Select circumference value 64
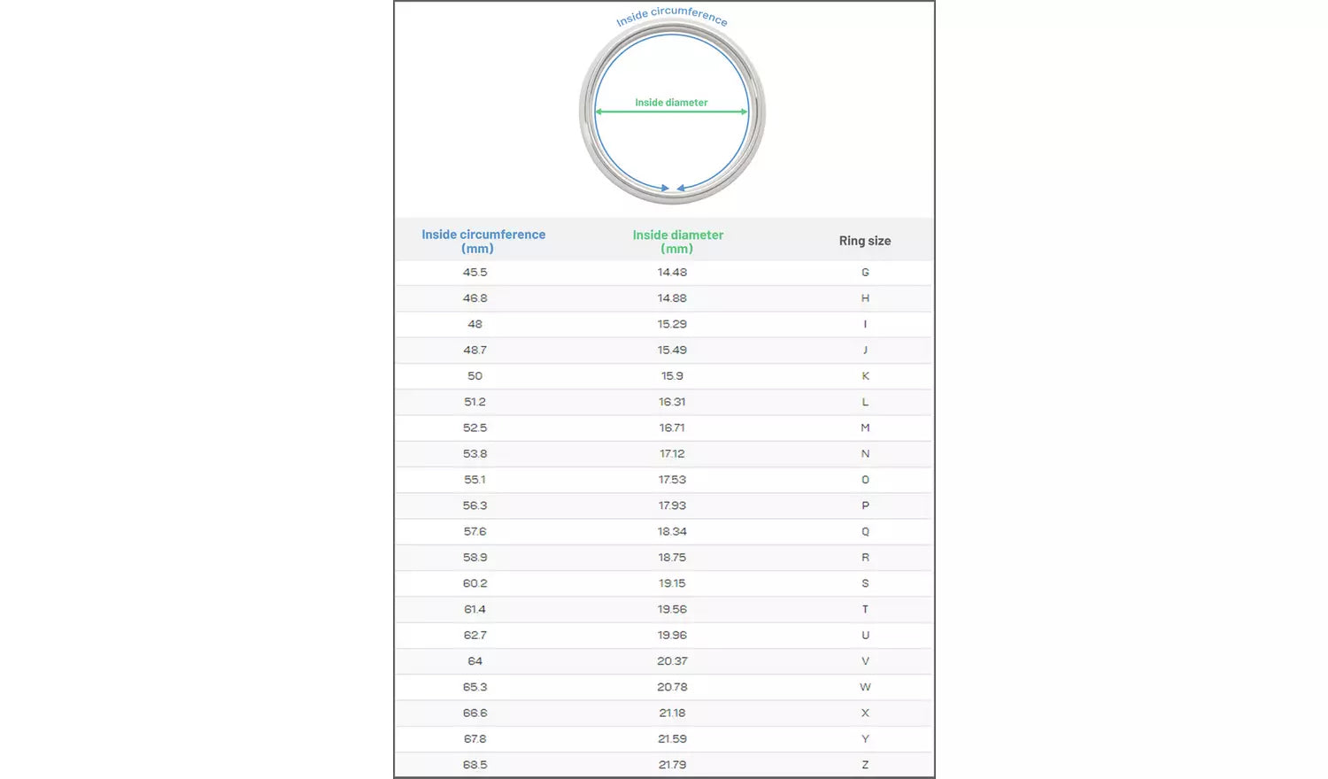Image resolution: width=1328 pixels, height=779 pixels. [475, 661]
